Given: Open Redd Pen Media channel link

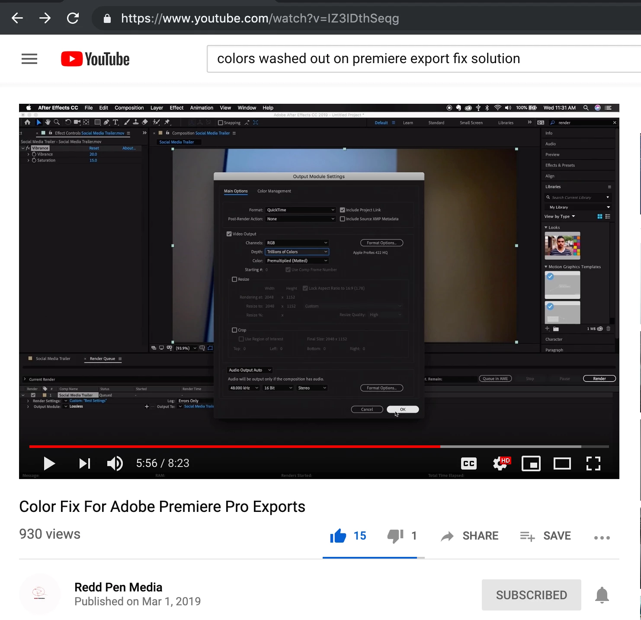Looking at the screenshot, I should pyautogui.click(x=118, y=587).
